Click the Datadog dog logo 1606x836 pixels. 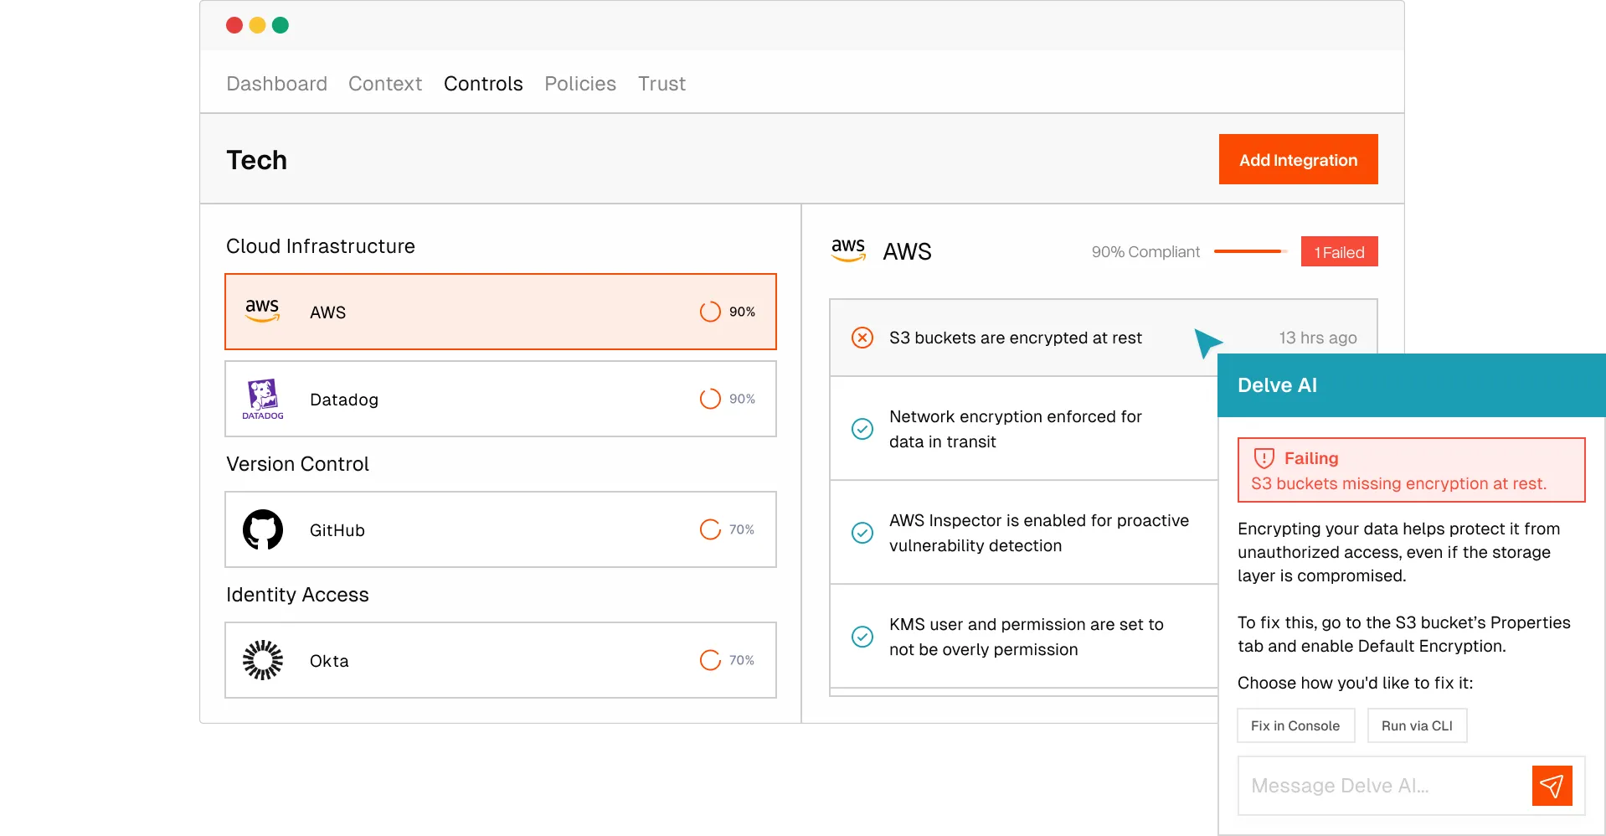click(x=263, y=399)
